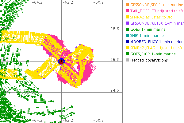The image size is (184, 123).
Task: Click the storm center circle marker
Action: [61, 61]
